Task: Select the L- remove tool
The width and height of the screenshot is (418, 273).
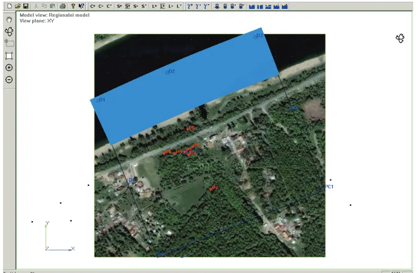Action: (x=171, y=6)
